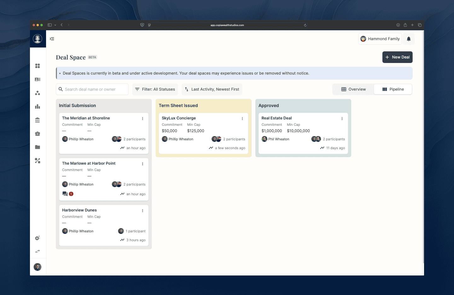Open the Harborview Dunes deal
This screenshot has width=454, height=295.
click(x=79, y=210)
